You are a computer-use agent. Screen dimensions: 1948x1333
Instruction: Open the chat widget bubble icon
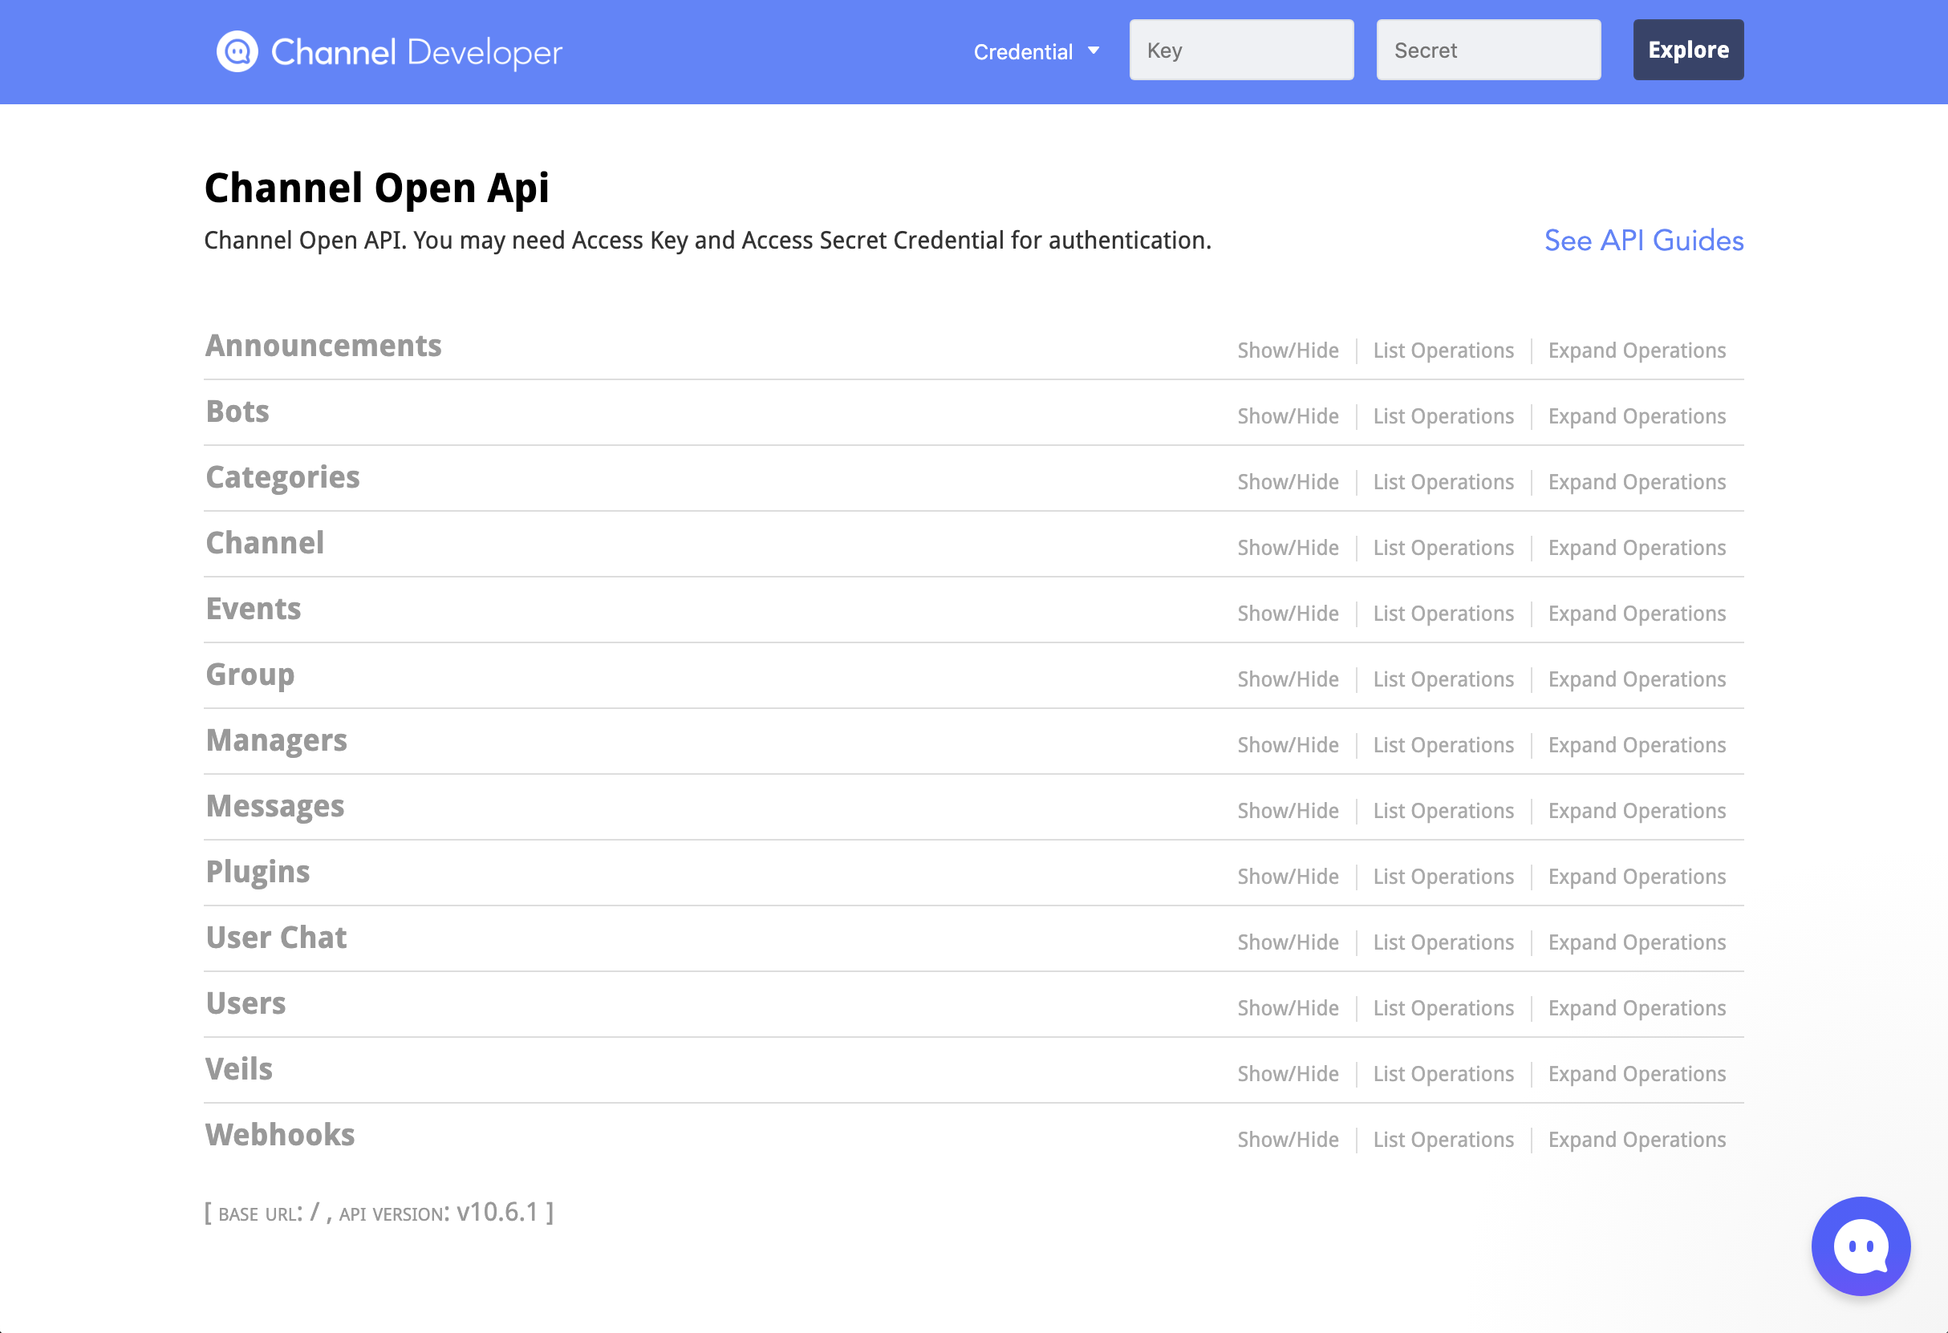click(x=1860, y=1246)
